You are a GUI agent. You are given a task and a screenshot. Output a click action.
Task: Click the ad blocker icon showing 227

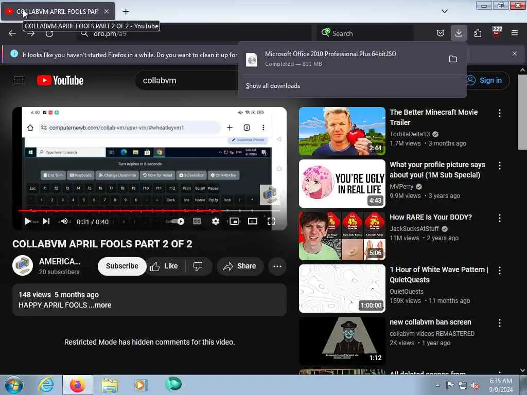tap(497, 32)
